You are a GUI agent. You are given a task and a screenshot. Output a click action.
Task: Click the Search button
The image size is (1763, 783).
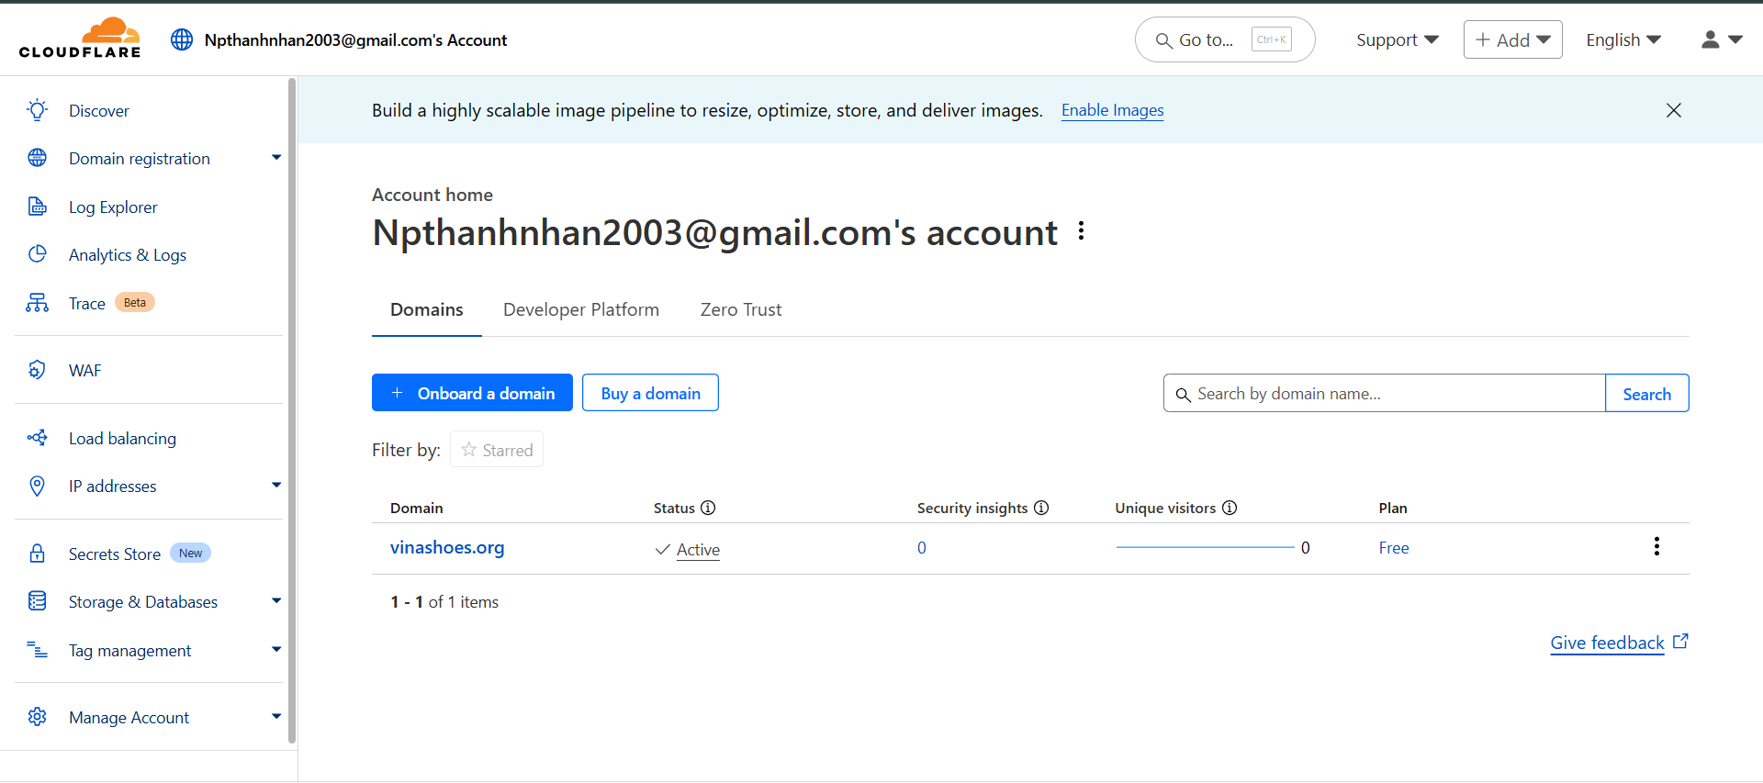(x=1646, y=393)
